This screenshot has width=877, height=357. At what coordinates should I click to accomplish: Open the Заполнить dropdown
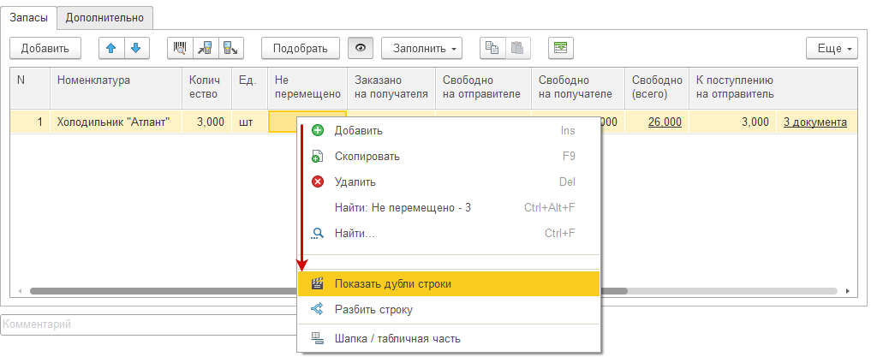tap(421, 48)
